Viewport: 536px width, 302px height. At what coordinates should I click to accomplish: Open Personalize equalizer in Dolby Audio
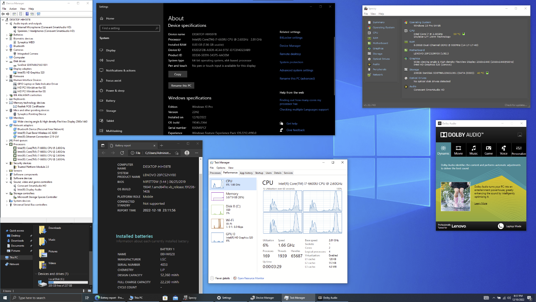click(519, 150)
